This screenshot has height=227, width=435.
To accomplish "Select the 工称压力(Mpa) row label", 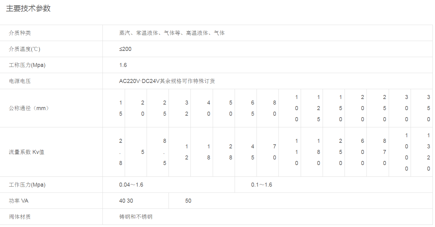I will 27,65.
